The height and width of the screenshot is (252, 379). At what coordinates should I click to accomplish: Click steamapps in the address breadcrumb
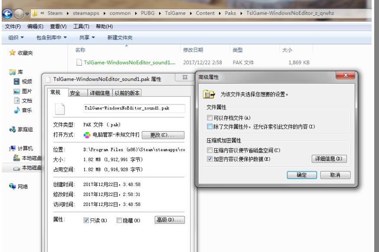tap(86, 13)
